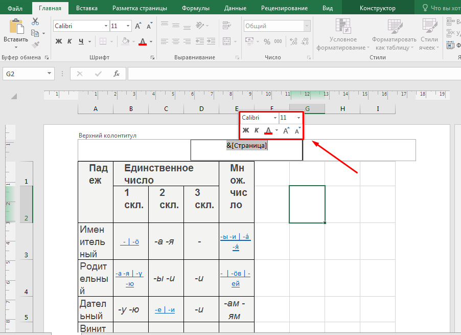This screenshot has width=461, height=335.
Task: Apply percent style to number format
Action: pos(267,41)
